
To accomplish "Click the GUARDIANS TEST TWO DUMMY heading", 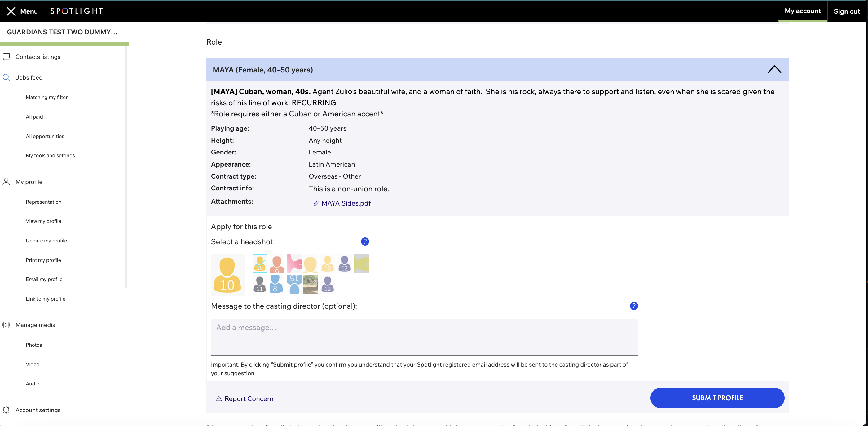I will click(x=62, y=32).
